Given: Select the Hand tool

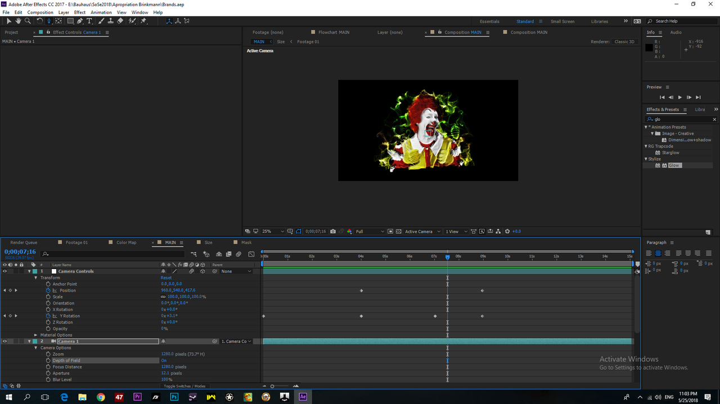Looking at the screenshot, I should (18, 21).
